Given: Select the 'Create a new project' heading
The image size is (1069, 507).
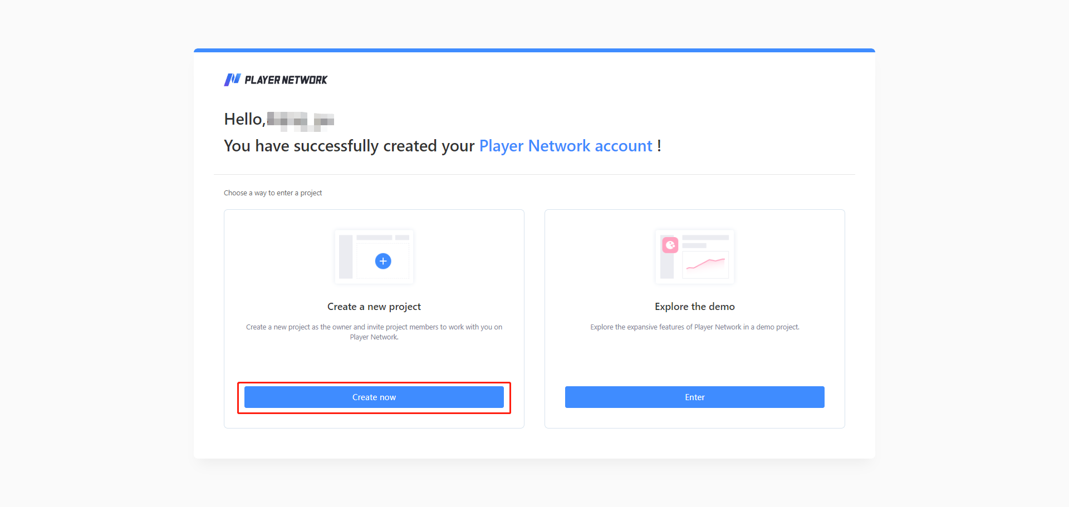Looking at the screenshot, I should tap(374, 307).
